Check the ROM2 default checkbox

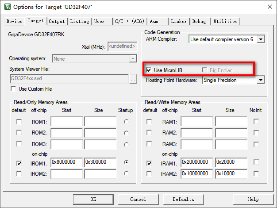point(19,132)
